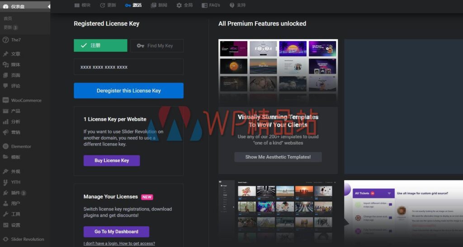Go to 首页 submenu item

8,18
